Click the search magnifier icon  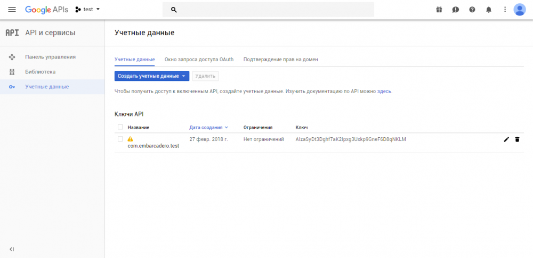[174, 10]
